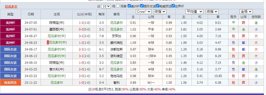Click home team 阿根廷(中) in 24-06-10 row

(57, 63)
